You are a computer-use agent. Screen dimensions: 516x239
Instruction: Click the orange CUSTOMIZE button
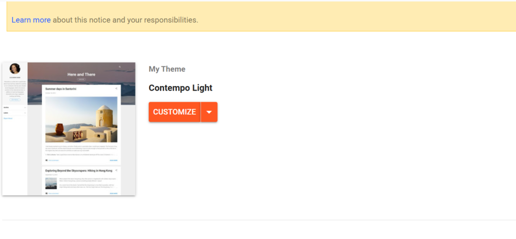pos(174,112)
